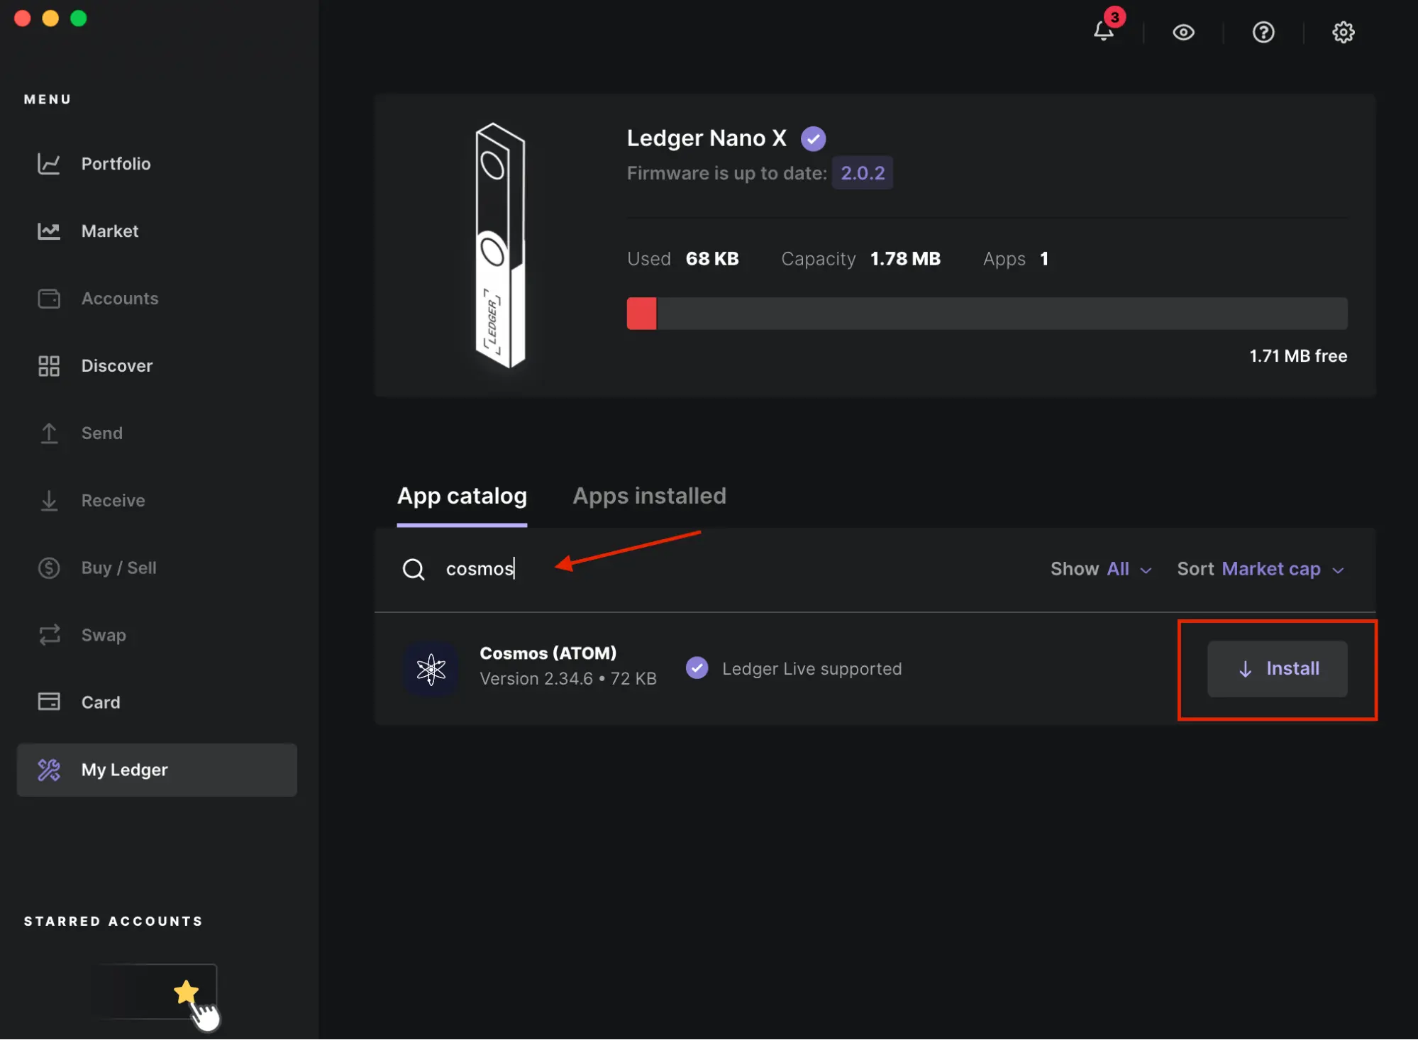The height and width of the screenshot is (1040, 1418).
Task: Open My Ledger device manager
Action: 124,770
